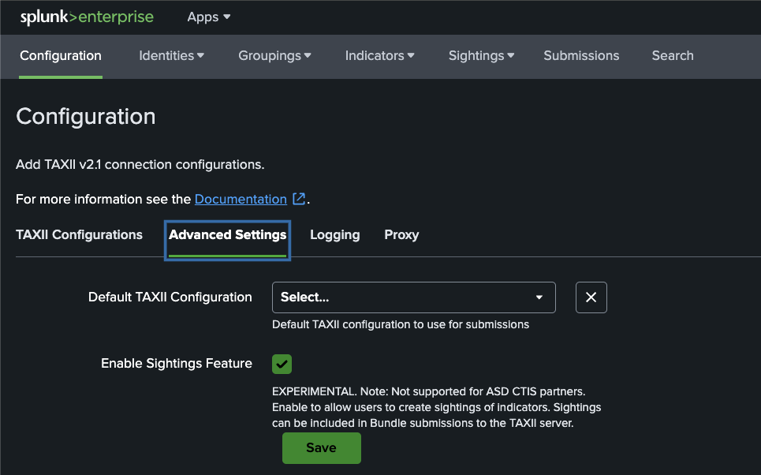Clear the Default TAXII Configuration selection

click(x=591, y=297)
